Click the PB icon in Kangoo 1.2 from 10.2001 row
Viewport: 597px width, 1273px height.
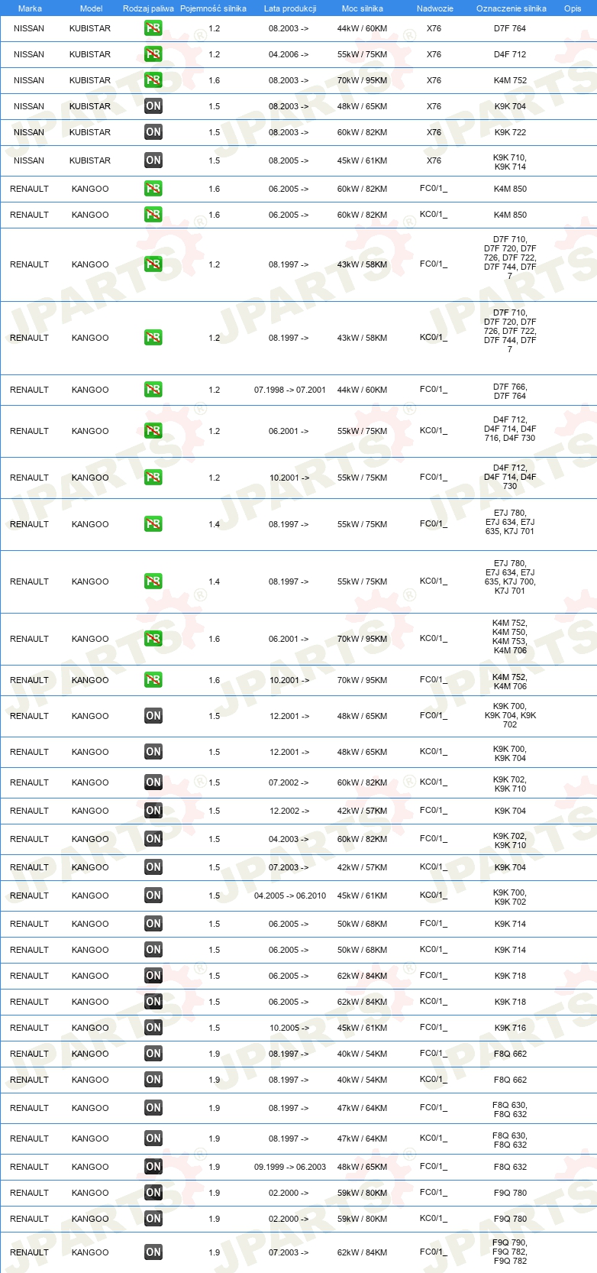pos(153,478)
